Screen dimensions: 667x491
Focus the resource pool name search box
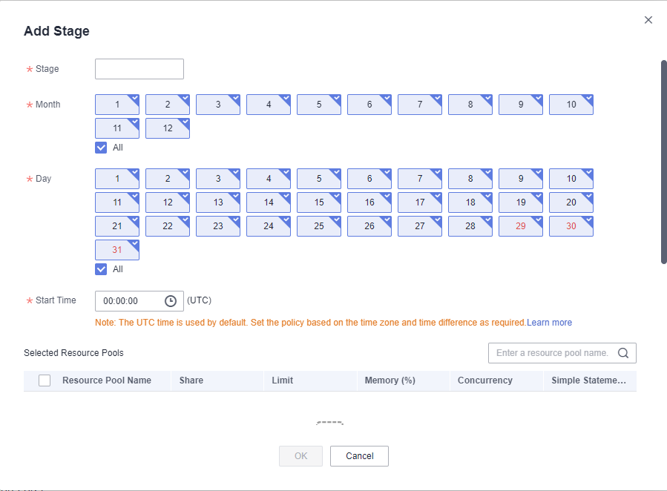point(552,353)
